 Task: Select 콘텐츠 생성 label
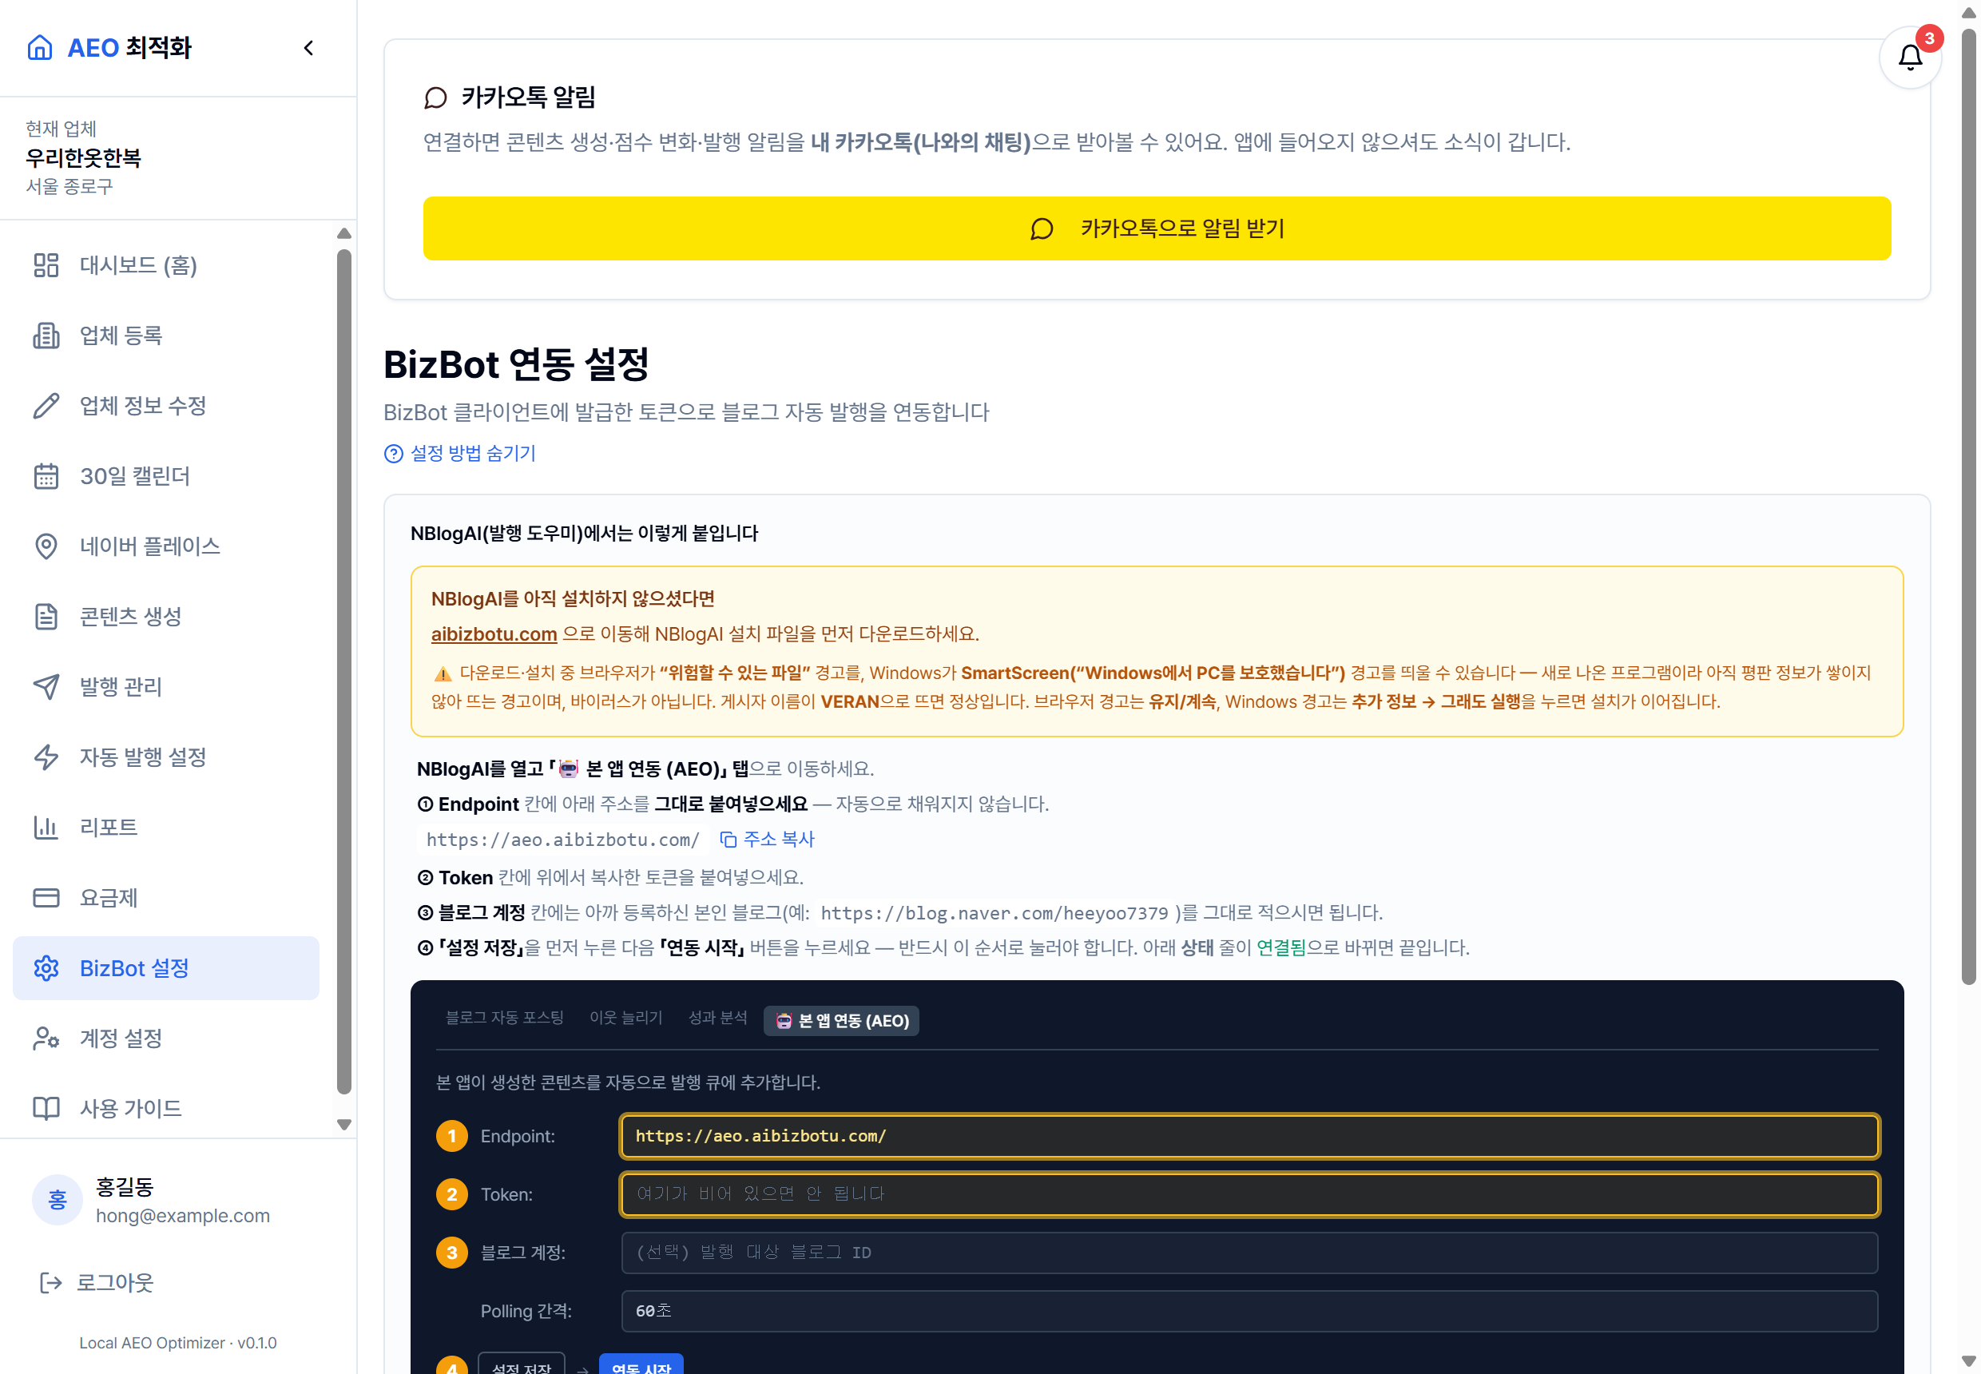[x=131, y=617]
